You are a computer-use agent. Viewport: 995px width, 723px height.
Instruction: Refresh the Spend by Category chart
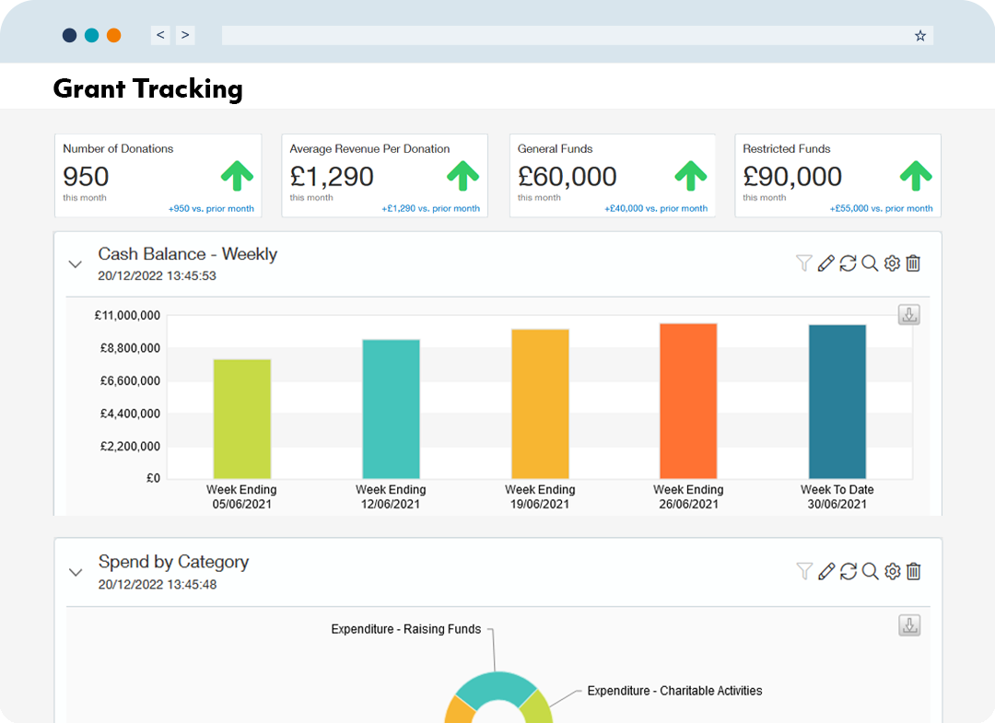[x=848, y=571]
